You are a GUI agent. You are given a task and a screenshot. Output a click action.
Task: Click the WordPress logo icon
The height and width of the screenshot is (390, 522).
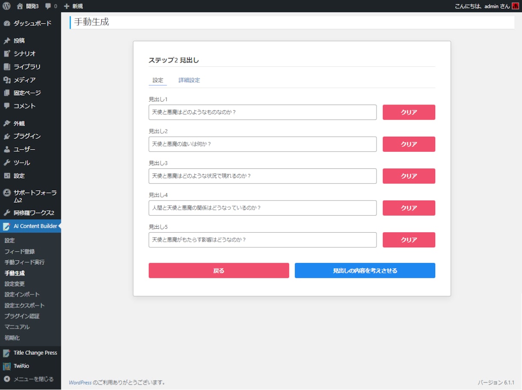tap(6, 6)
